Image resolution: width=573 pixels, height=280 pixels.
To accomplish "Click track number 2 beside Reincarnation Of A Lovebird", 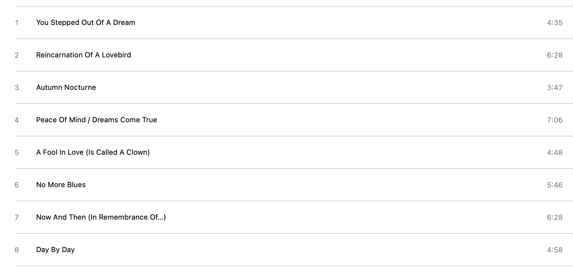I will point(17,55).
